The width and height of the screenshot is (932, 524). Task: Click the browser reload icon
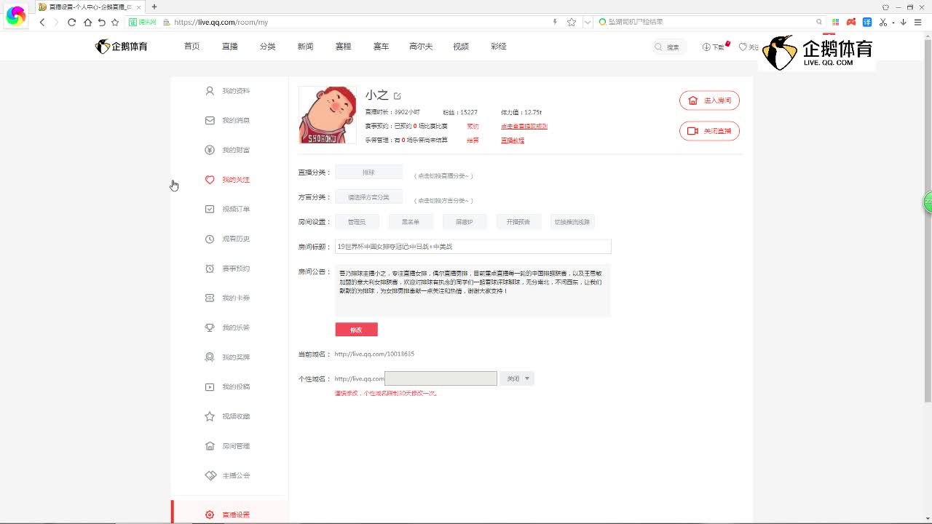tap(71, 23)
